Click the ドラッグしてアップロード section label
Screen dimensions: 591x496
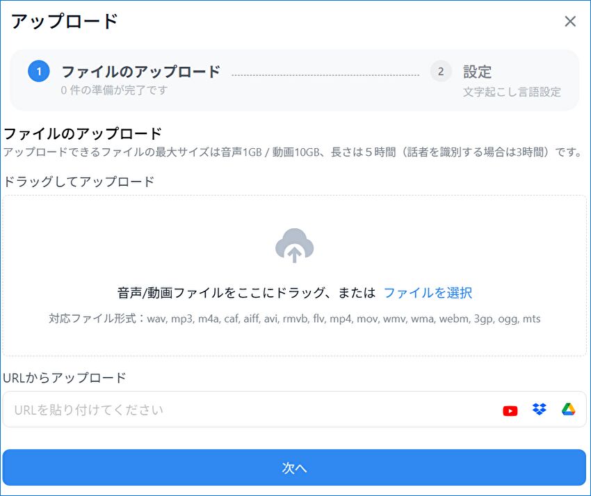click(x=79, y=182)
